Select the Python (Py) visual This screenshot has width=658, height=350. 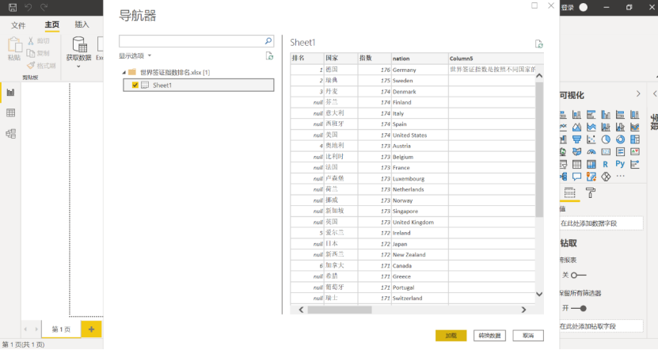coord(620,164)
